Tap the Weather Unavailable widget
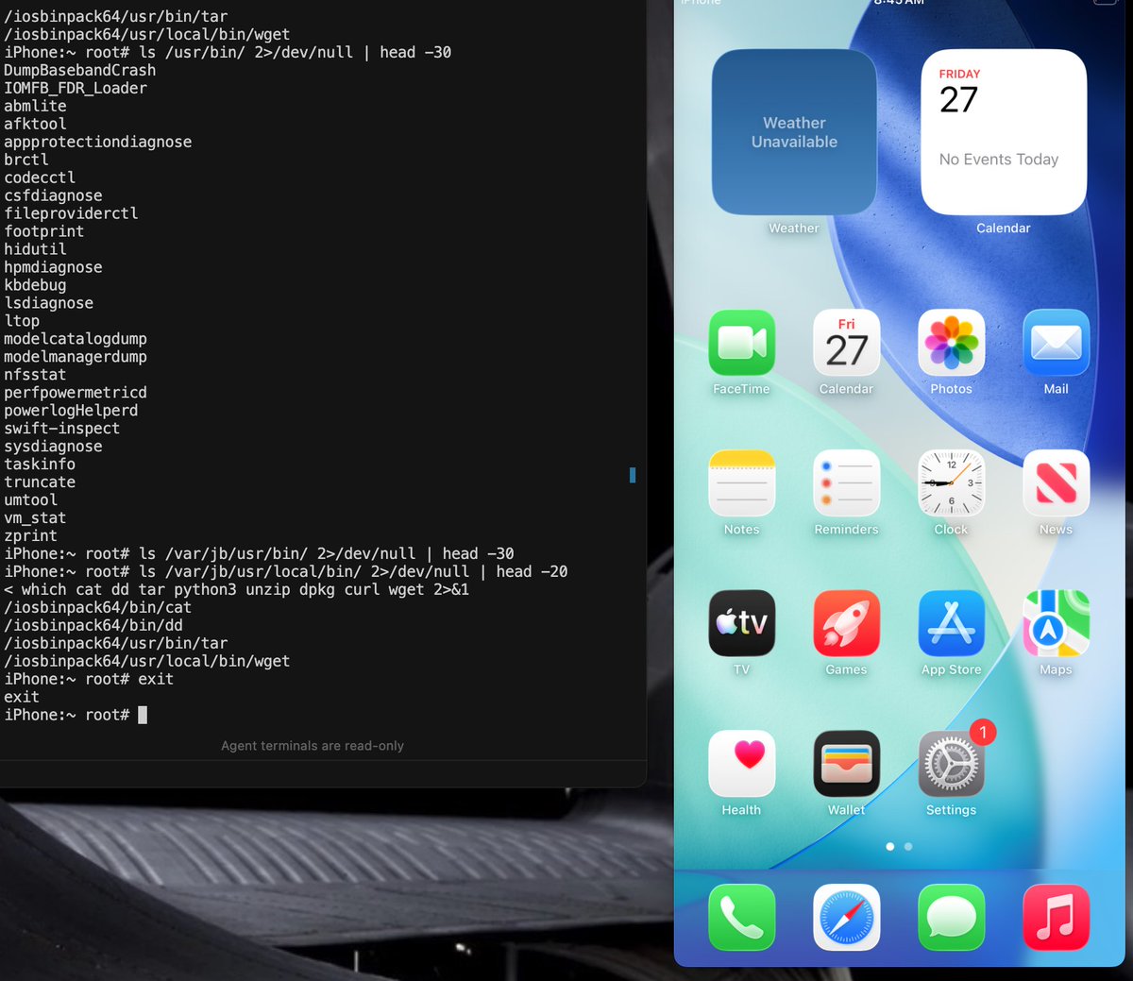Image resolution: width=1133 pixels, height=981 pixels. [x=794, y=132]
